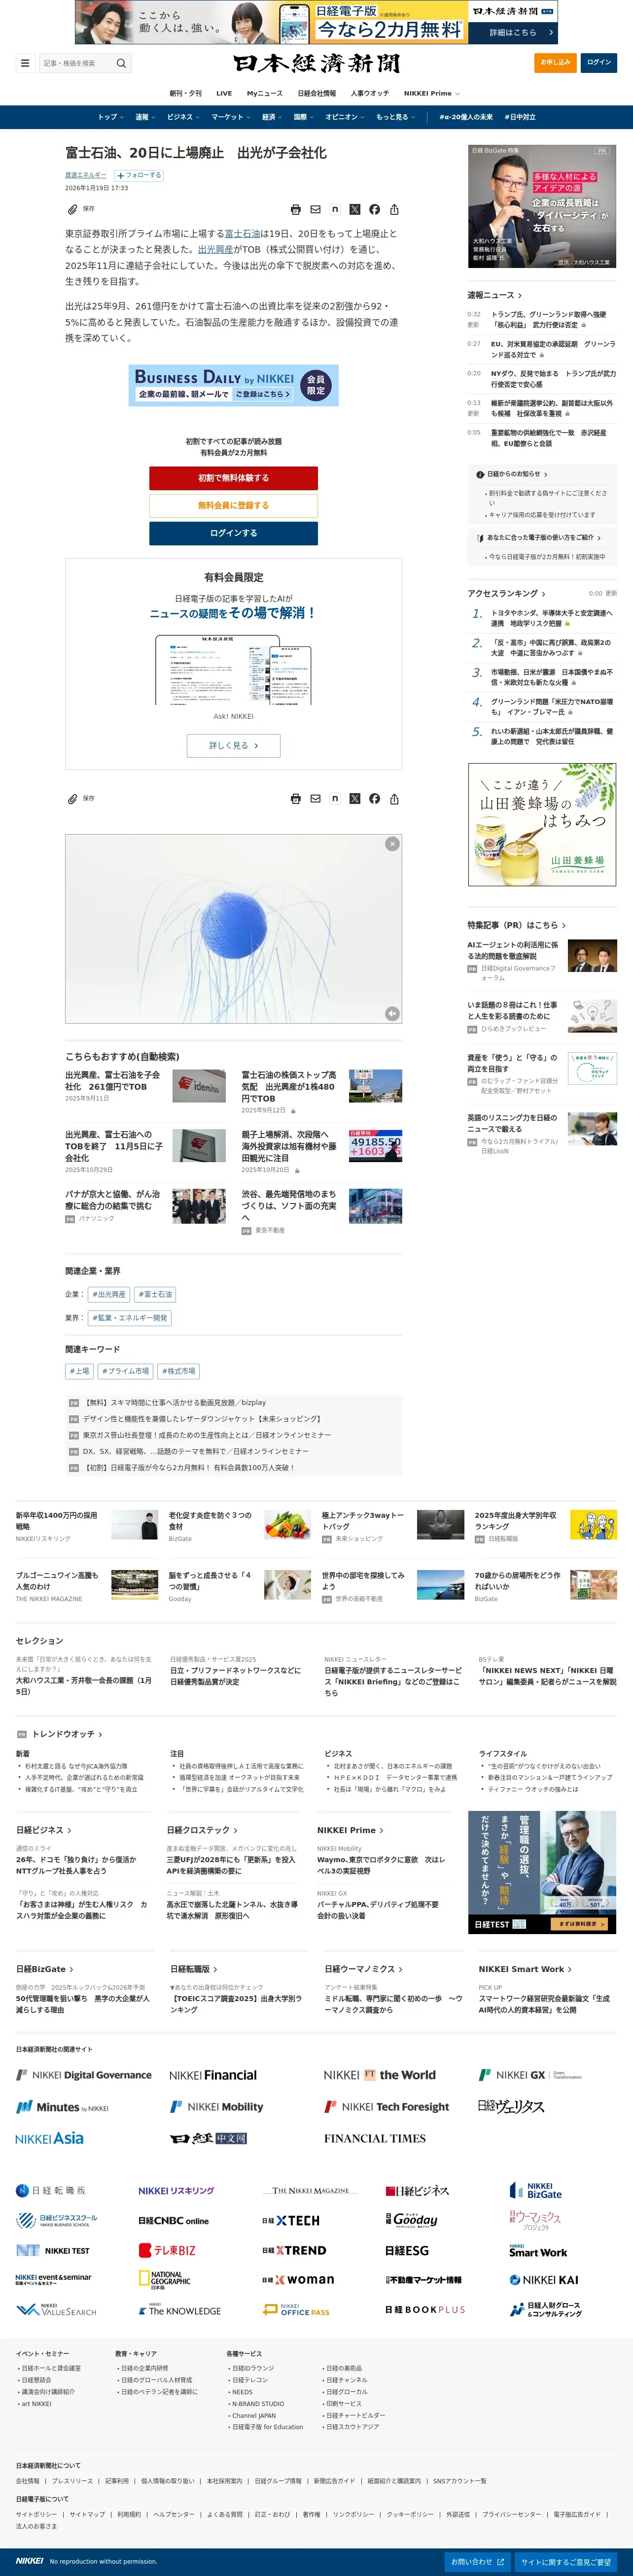The height and width of the screenshot is (2576, 633).
Task: Expand the 国際 nav dropdown
Action: pyautogui.click(x=304, y=117)
